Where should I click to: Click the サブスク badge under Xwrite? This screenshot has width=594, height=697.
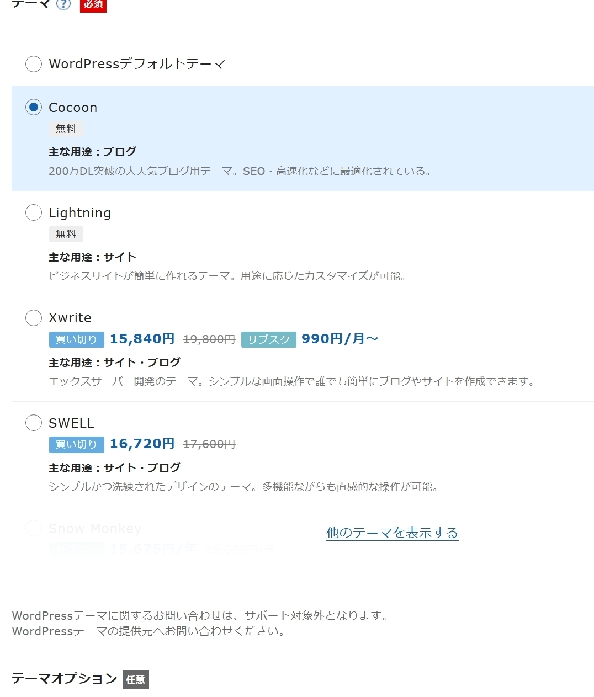(269, 339)
